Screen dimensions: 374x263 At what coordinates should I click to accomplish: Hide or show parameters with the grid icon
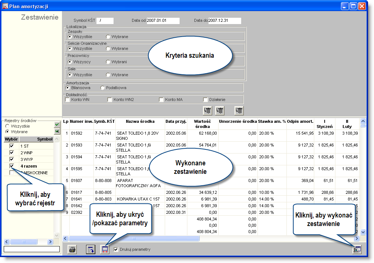(x=105, y=249)
